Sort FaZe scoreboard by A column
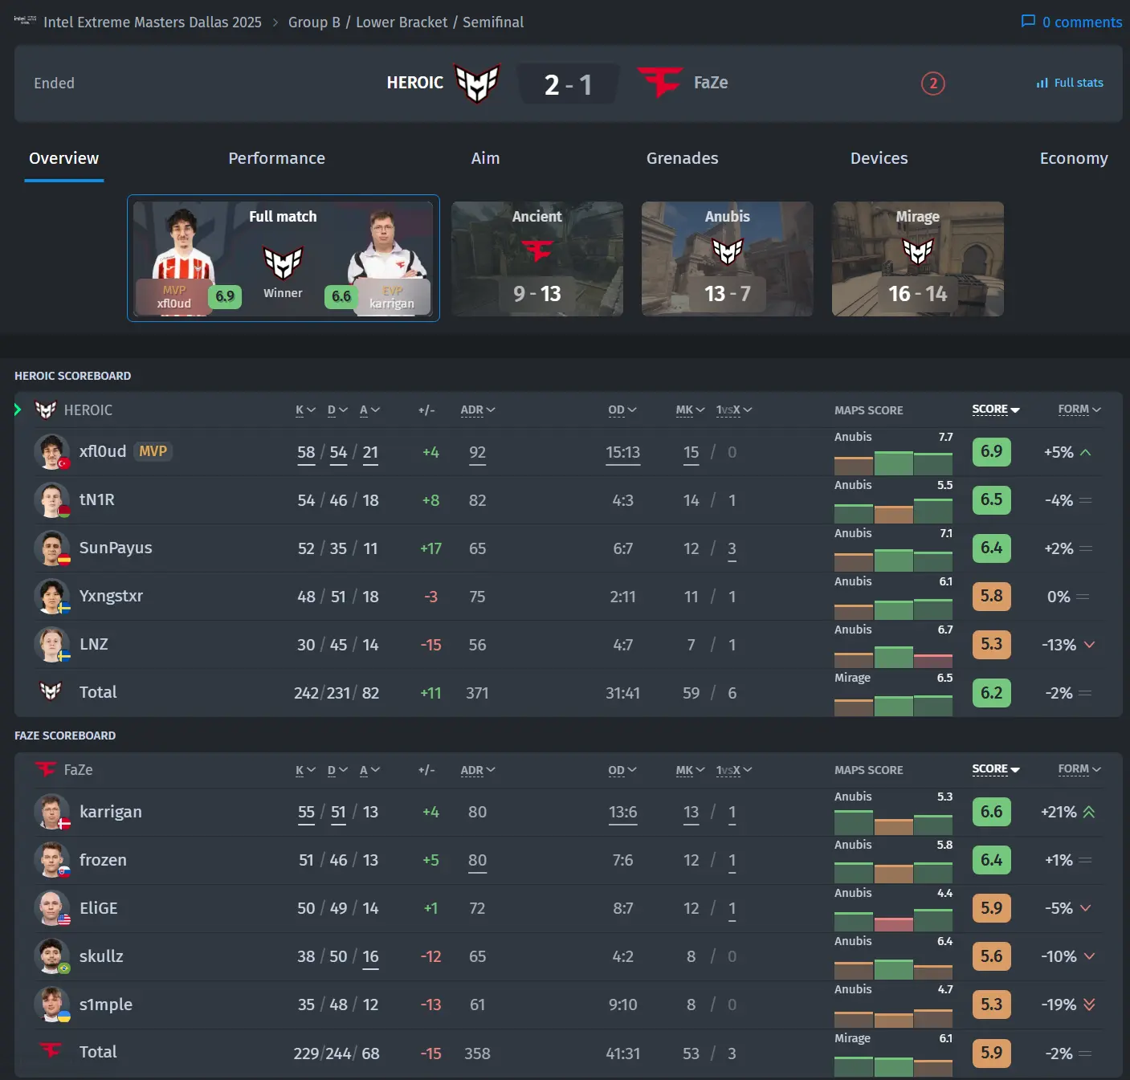The width and height of the screenshot is (1130, 1080). (x=369, y=770)
